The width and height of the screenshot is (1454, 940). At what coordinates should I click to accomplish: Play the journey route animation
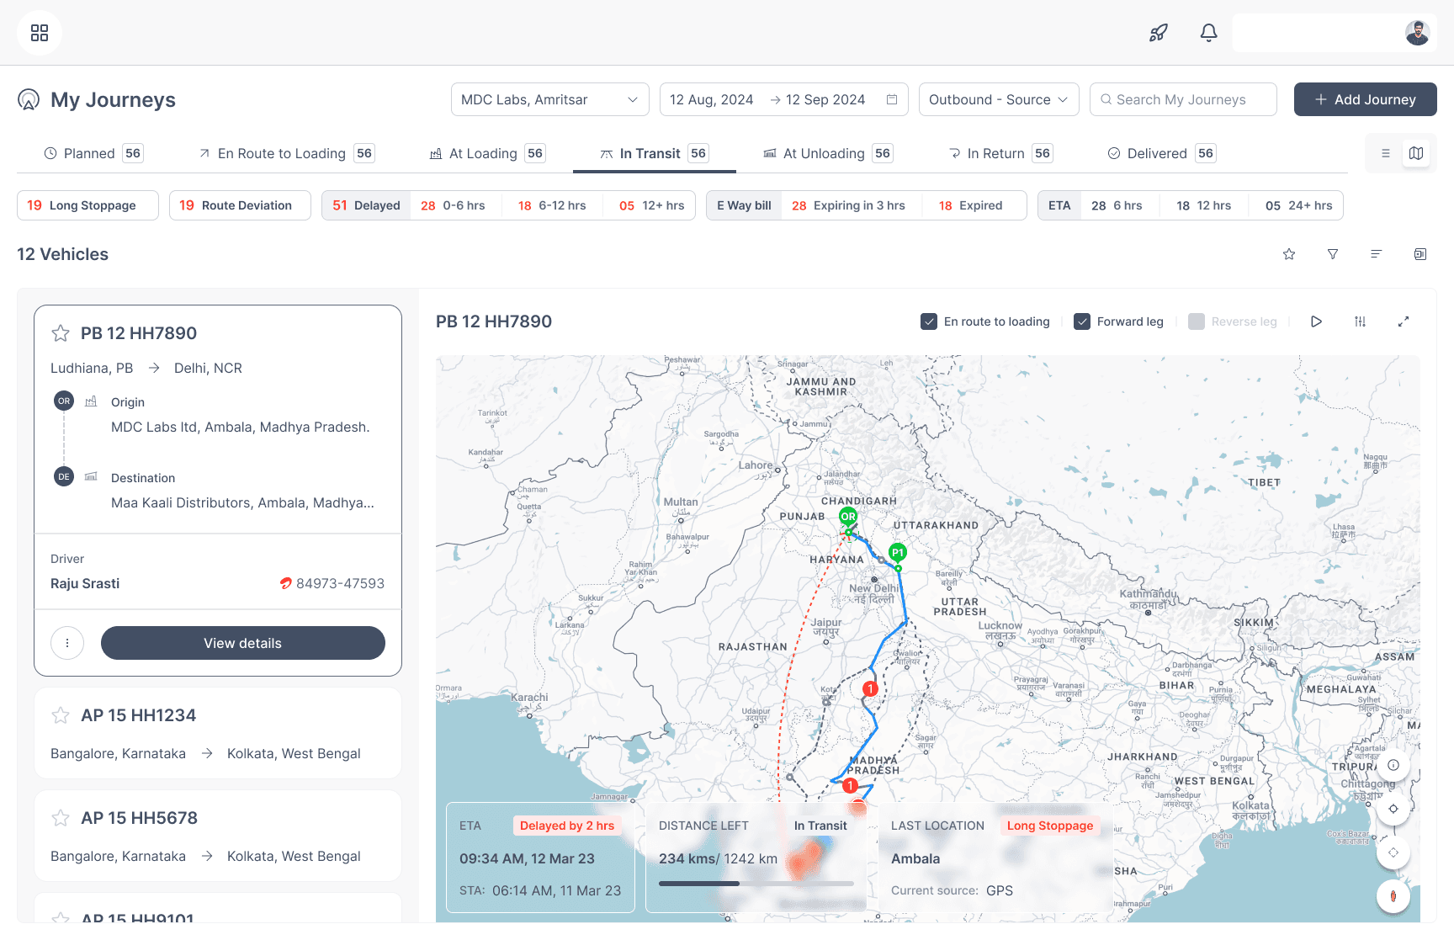(1316, 321)
